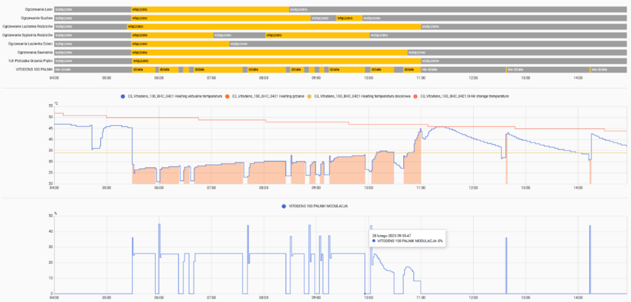Click the 11:00 tick label on timeline axis

(x=420, y=78)
